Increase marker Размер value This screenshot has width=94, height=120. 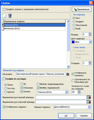coord(90,33)
